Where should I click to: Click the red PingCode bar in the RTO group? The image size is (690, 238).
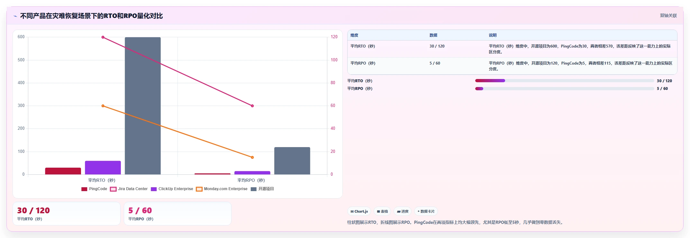[x=63, y=171]
